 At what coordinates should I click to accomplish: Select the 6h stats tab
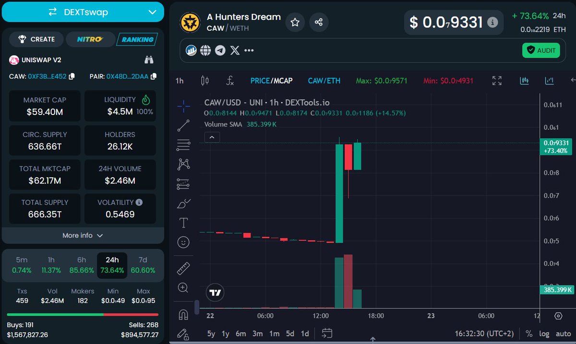pyautogui.click(x=82, y=265)
